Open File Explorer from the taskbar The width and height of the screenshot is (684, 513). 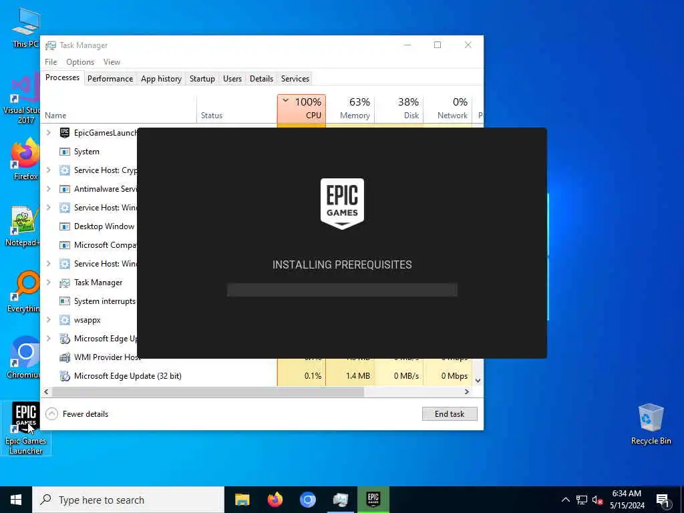(x=242, y=500)
